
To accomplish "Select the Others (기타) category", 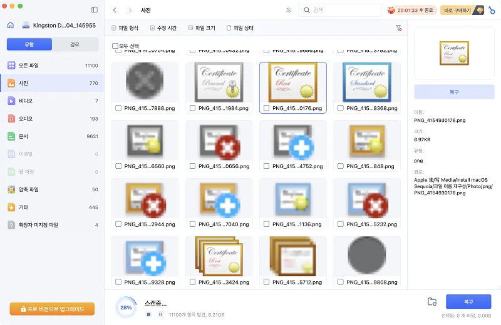I will tap(52, 207).
